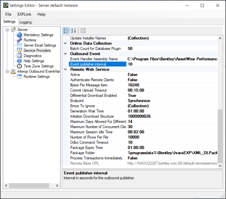Image resolution: width=226 pixels, height=199 pixels.
Task: Select Time Zone Settings node
Action: pos(38,66)
